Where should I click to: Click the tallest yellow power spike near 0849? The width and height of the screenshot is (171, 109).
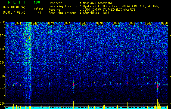tap(158, 103)
